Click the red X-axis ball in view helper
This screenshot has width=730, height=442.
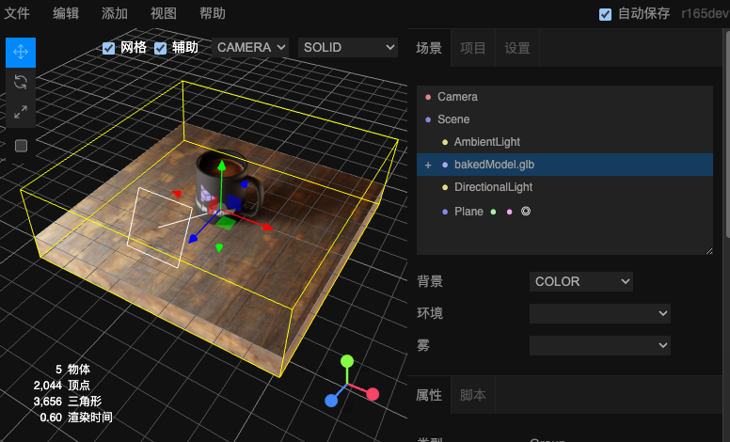point(373,393)
